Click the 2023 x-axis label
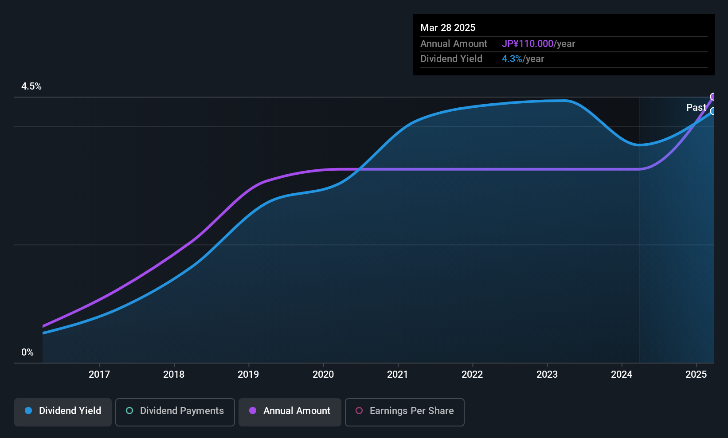The width and height of the screenshot is (728, 438). tap(547, 375)
